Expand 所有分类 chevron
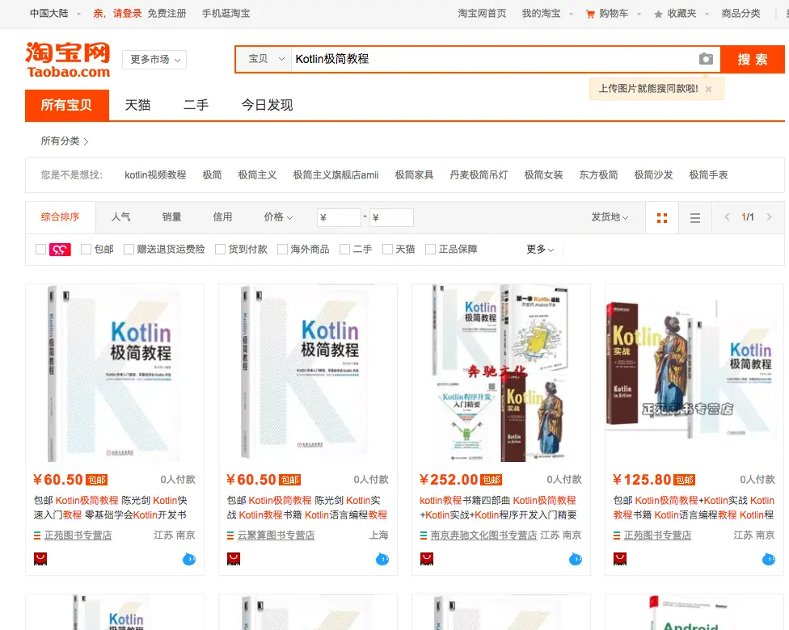This screenshot has height=630, width=789. tap(86, 141)
